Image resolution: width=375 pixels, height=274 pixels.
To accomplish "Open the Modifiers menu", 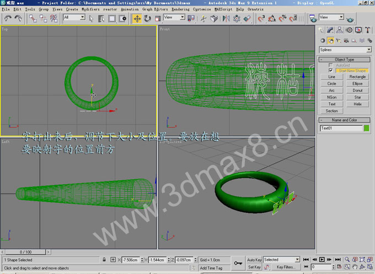I will point(90,9).
